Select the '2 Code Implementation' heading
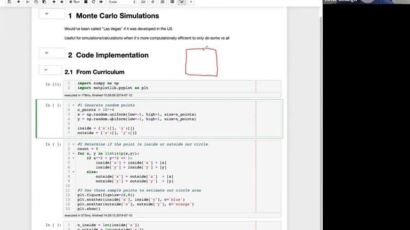410x230 pixels. 108,56
